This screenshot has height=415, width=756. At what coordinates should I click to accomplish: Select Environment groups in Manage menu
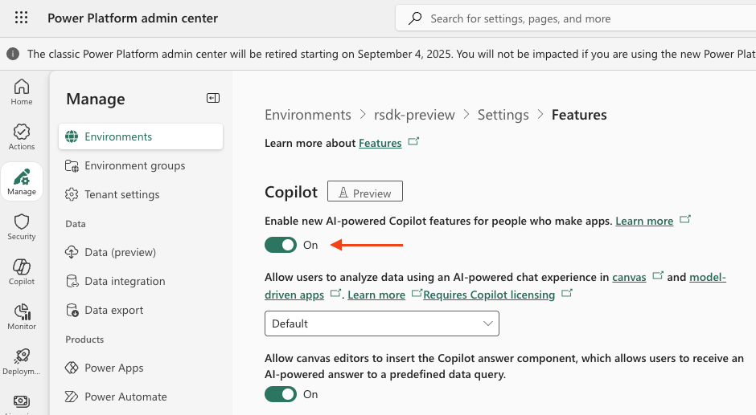point(134,165)
